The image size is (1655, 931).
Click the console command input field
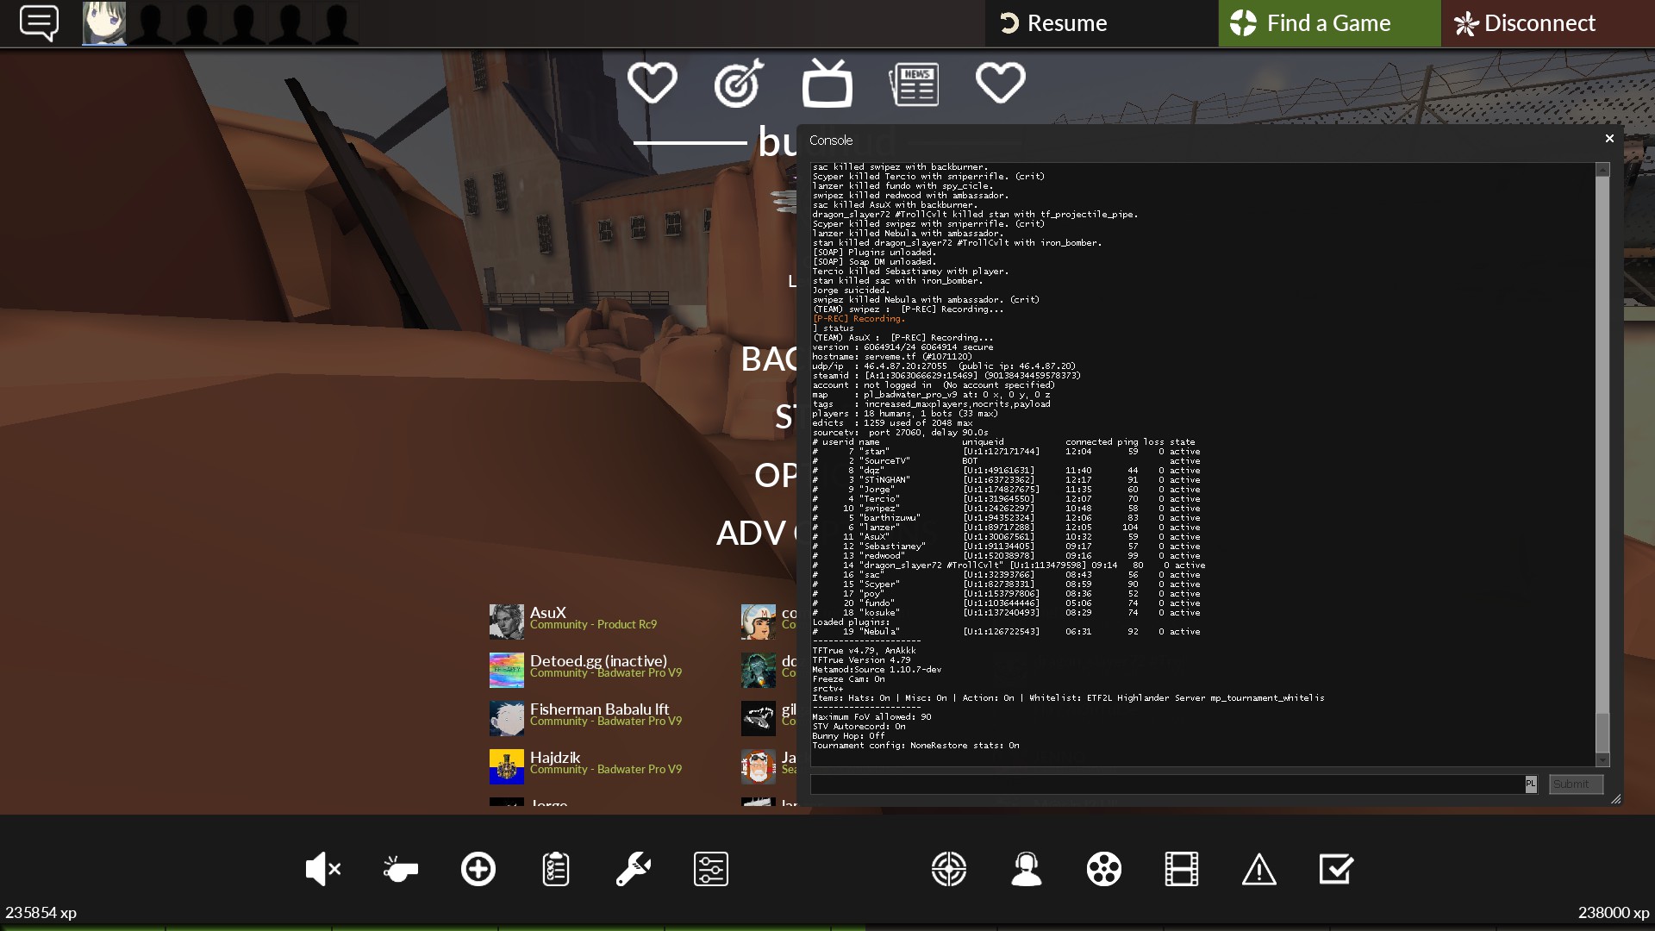(x=1167, y=784)
